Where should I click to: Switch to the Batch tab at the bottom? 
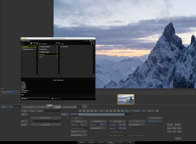pyautogui.click(x=120, y=142)
